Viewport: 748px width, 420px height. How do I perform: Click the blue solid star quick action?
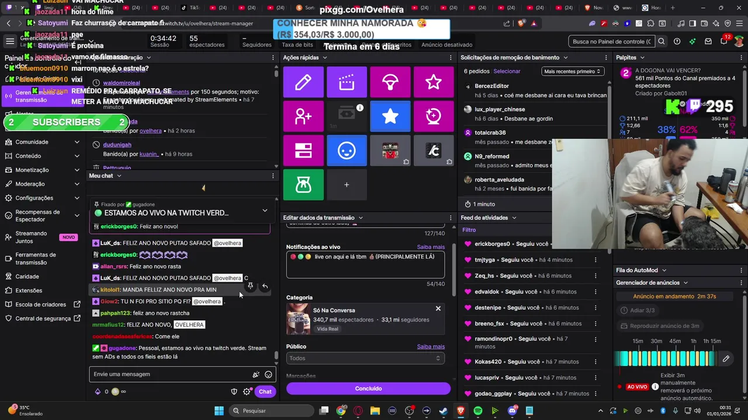[x=390, y=116]
